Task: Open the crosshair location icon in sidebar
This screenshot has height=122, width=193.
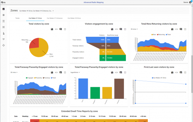Action: (x=4, y=45)
